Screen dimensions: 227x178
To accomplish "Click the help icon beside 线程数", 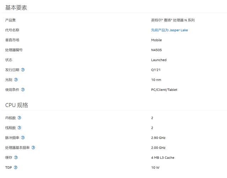I will (20, 128).
